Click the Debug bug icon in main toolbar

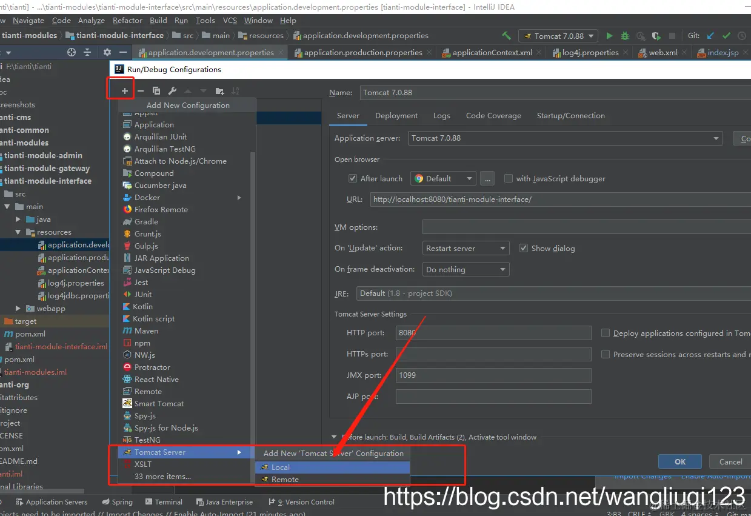(625, 36)
